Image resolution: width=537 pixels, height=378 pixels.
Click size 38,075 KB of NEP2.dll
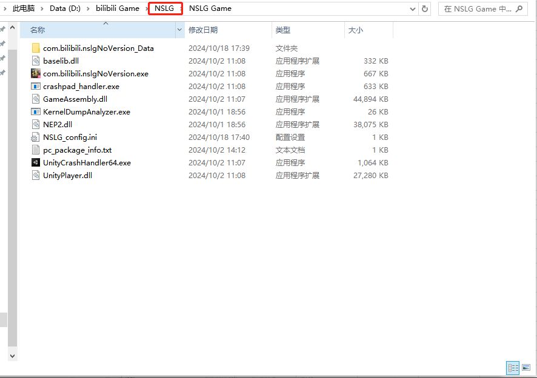[x=370, y=124]
